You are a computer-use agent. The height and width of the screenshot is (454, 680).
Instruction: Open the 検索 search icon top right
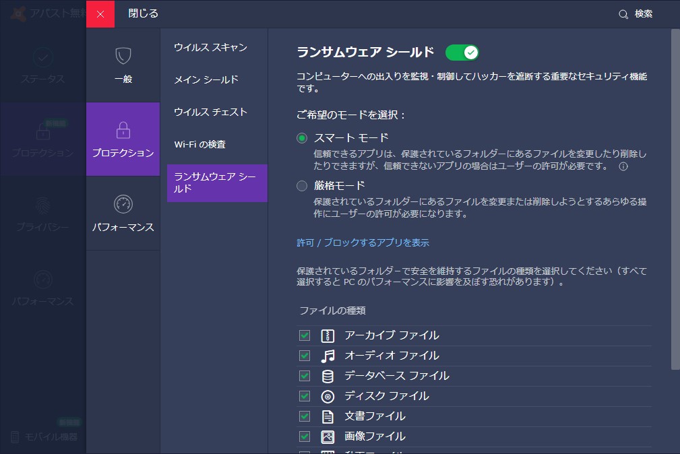click(622, 13)
